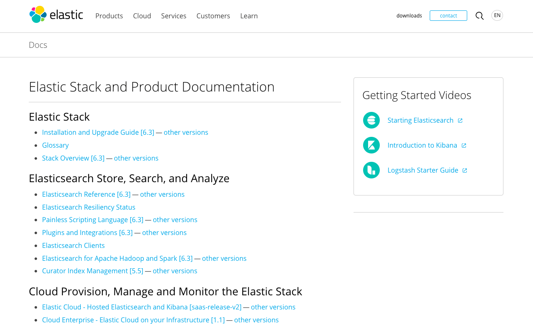Go to the downloads link
This screenshot has height=324, width=533.
[x=409, y=16]
